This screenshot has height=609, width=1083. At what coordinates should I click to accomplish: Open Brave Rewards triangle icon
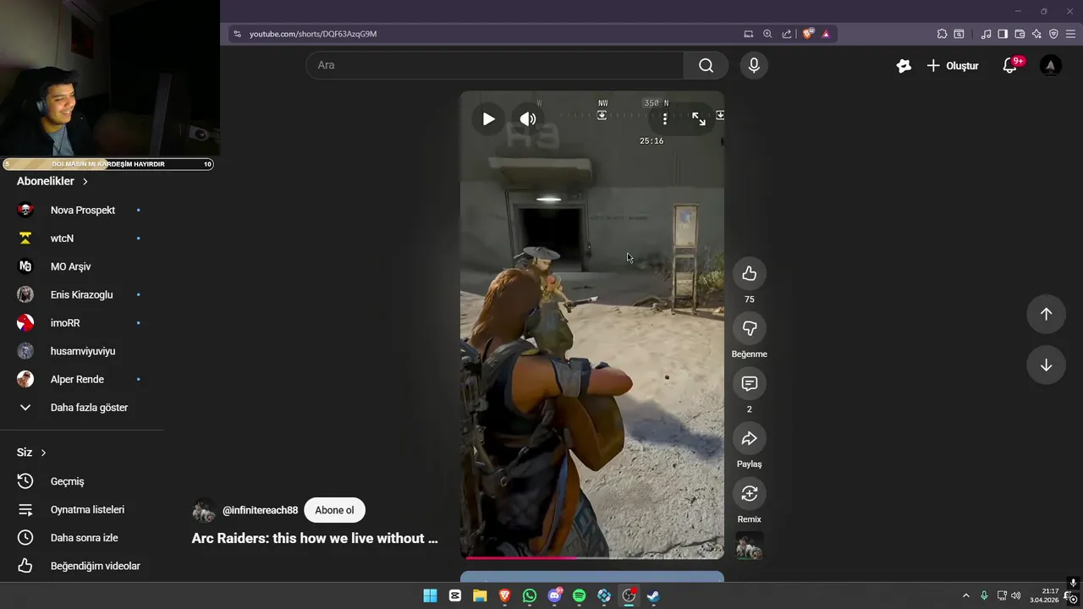point(826,34)
